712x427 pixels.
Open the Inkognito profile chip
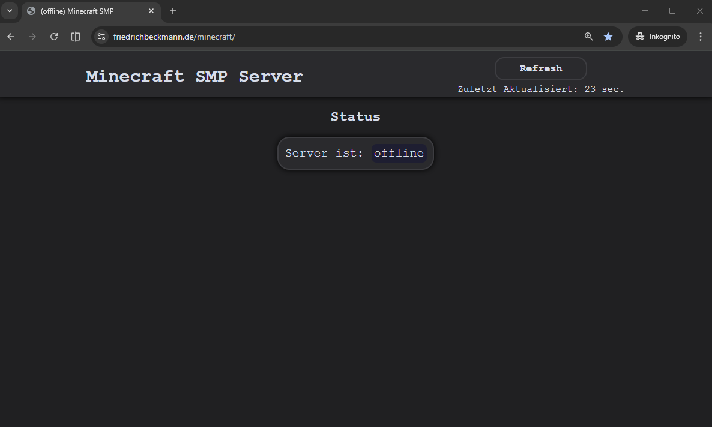[x=657, y=37]
